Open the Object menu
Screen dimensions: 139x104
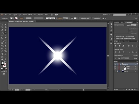pyautogui.click(x=15, y=15)
